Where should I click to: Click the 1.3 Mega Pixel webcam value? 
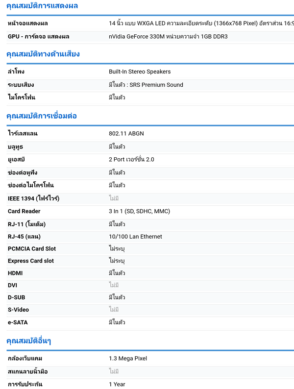128,359
